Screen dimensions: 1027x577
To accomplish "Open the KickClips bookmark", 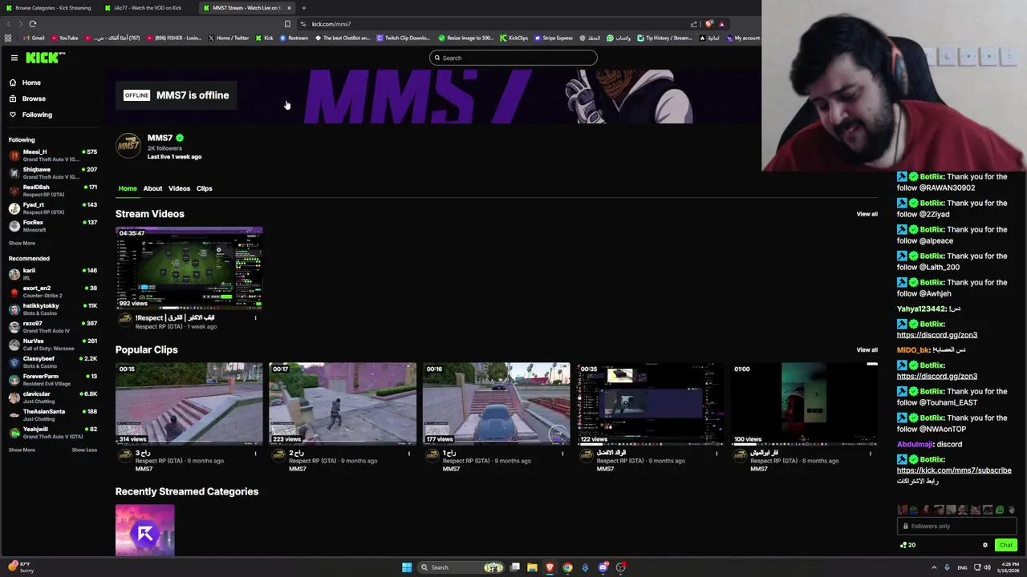I will pos(513,38).
